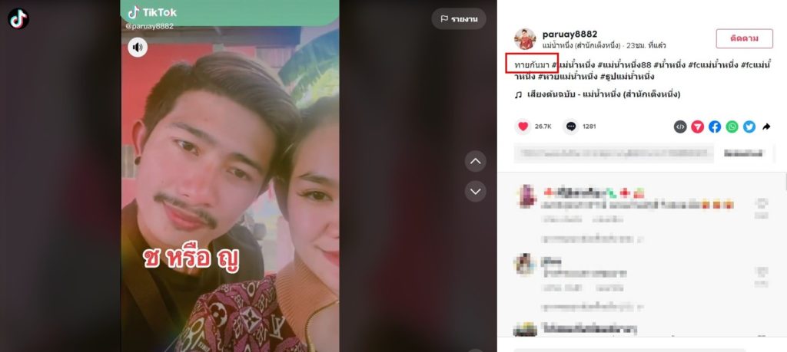Mute the video with the speaker icon
Screen dimensions: 787x352
tap(137, 48)
